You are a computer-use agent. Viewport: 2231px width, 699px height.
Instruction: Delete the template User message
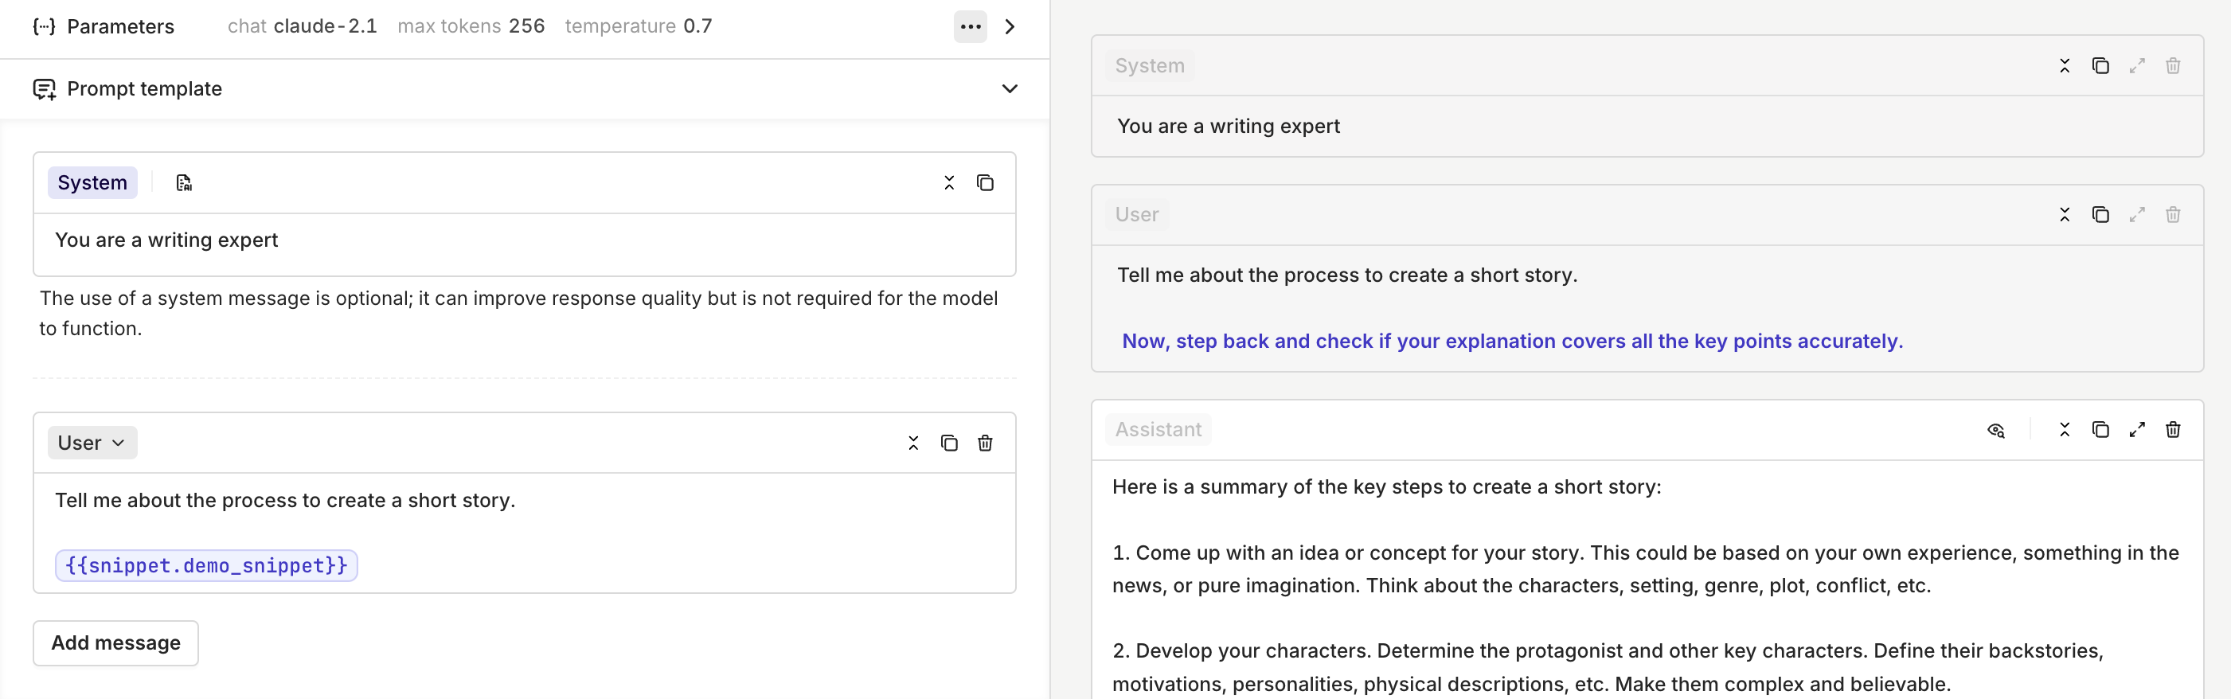coord(985,443)
